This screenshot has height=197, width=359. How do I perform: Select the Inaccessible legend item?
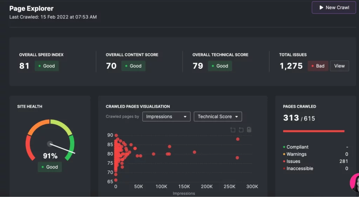click(299, 169)
